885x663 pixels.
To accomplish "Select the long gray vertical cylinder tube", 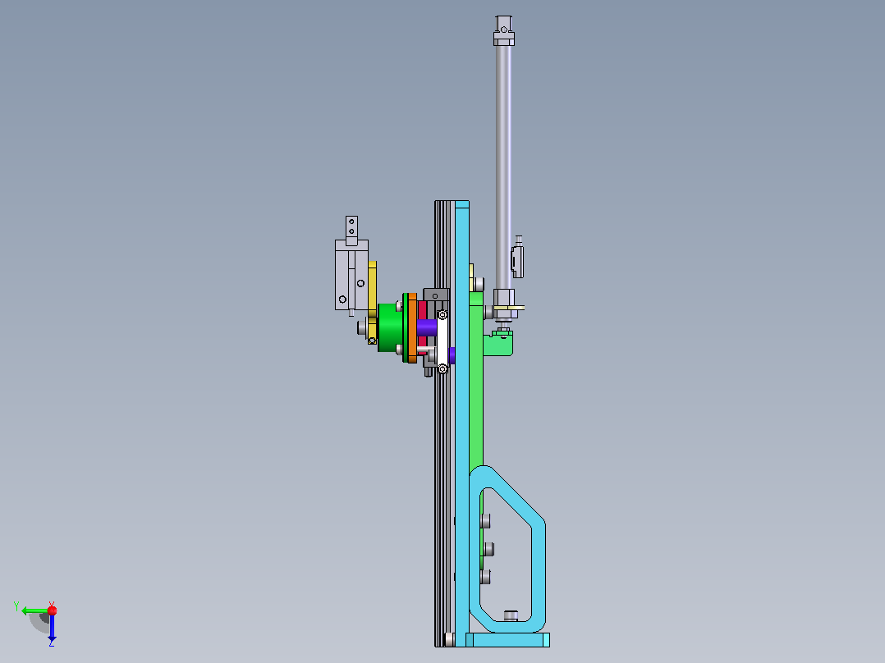I will [x=503, y=167].
